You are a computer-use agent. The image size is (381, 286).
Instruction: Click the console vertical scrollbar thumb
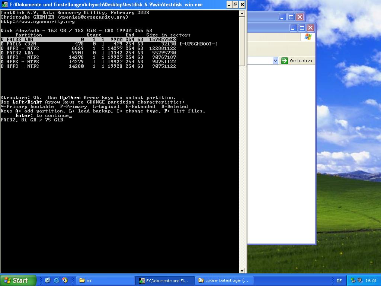(242, 41)
